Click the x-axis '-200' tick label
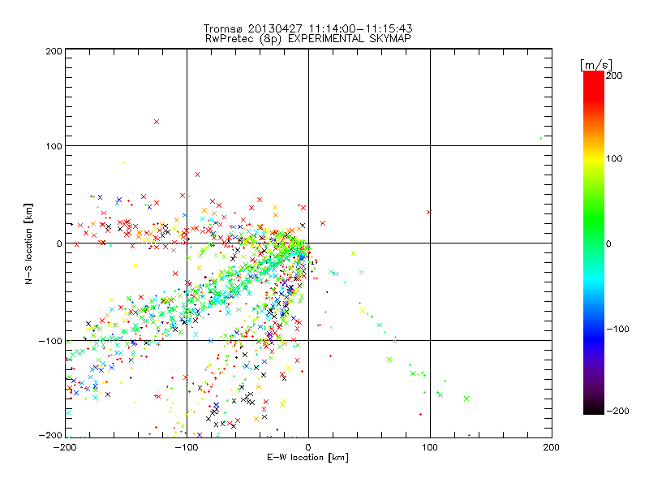 point(65,447)
